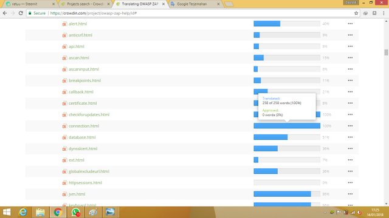Open the more options menu for jvm.html
The image size is (389, 218).
(350, 194)
